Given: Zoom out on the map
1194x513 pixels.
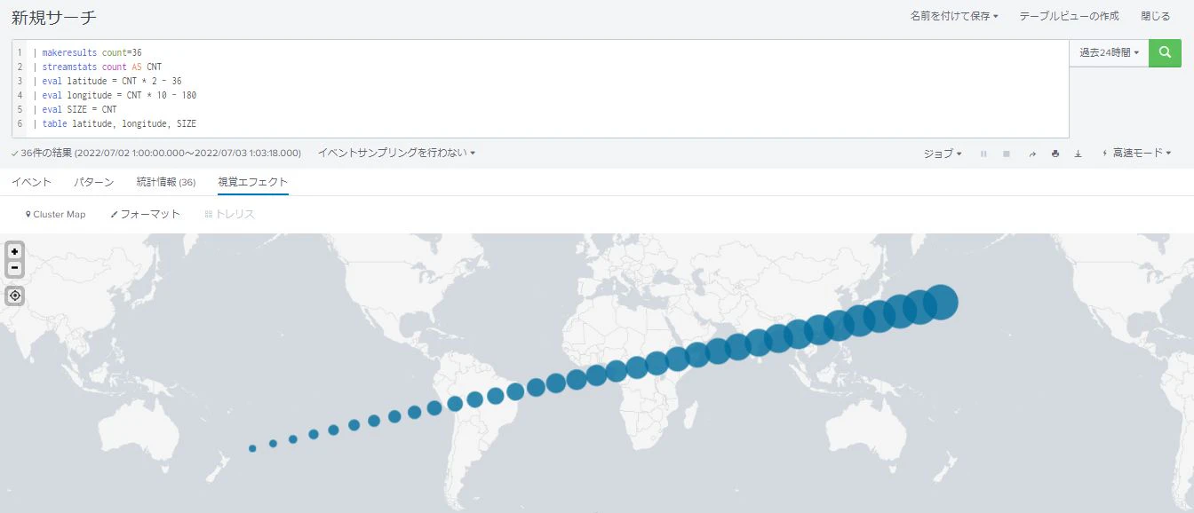Looking at the screenshot, I should 15,267.
